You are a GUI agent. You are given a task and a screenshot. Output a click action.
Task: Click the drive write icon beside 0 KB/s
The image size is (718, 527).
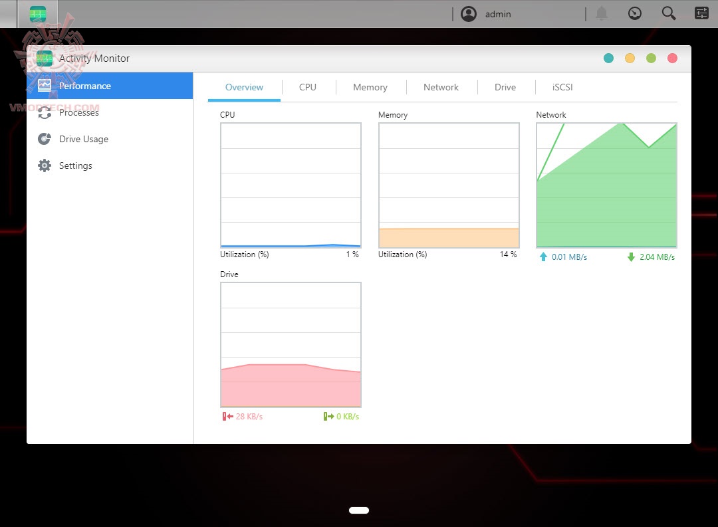[x=328, y=416]
